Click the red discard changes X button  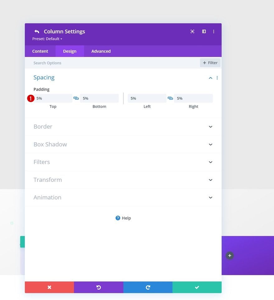[x=49, y=287]
